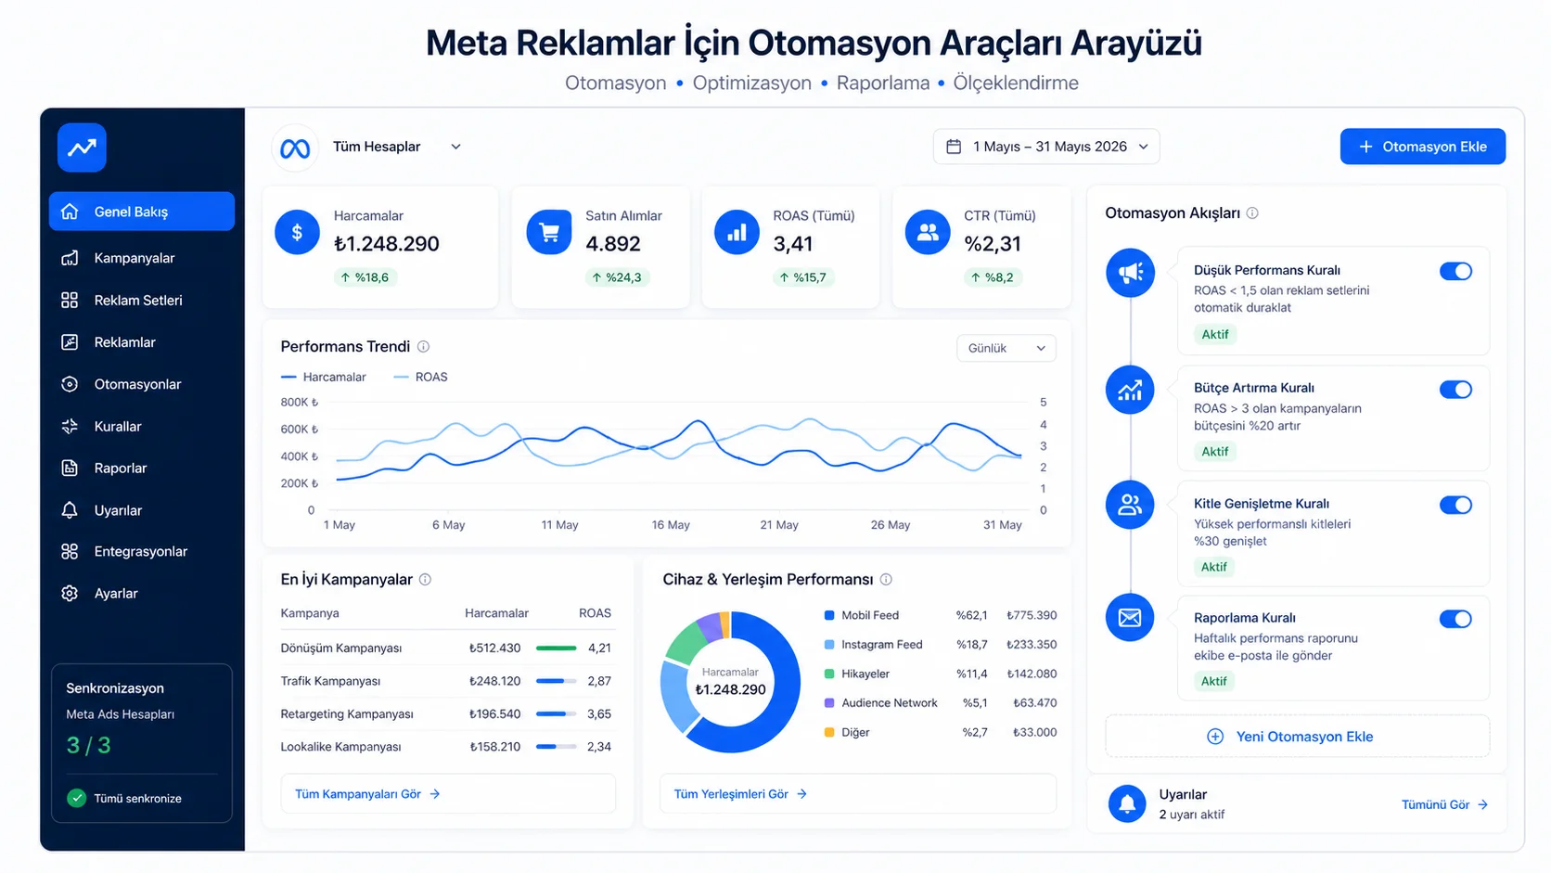The height and width of the screenshot is (873, 1551).
Task: Toggle the ROAS legend series
Action: pos(421,377)
